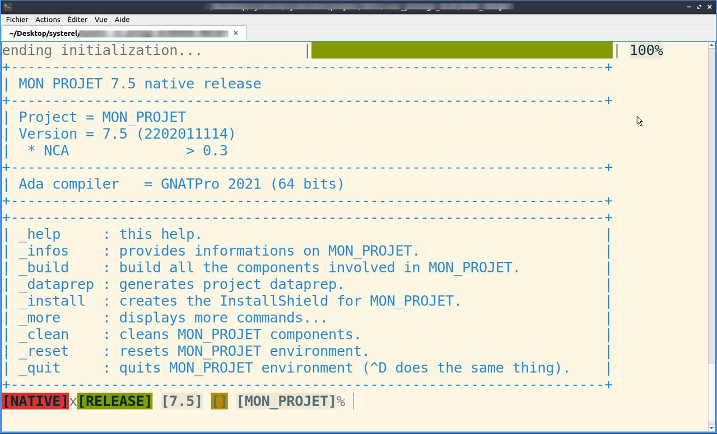Screen dimensions: 717x434
Task: Click the 100% progress label
Action: click(646, 50)
